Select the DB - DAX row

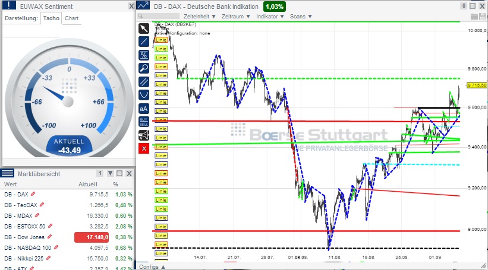(x=67, y=194)
